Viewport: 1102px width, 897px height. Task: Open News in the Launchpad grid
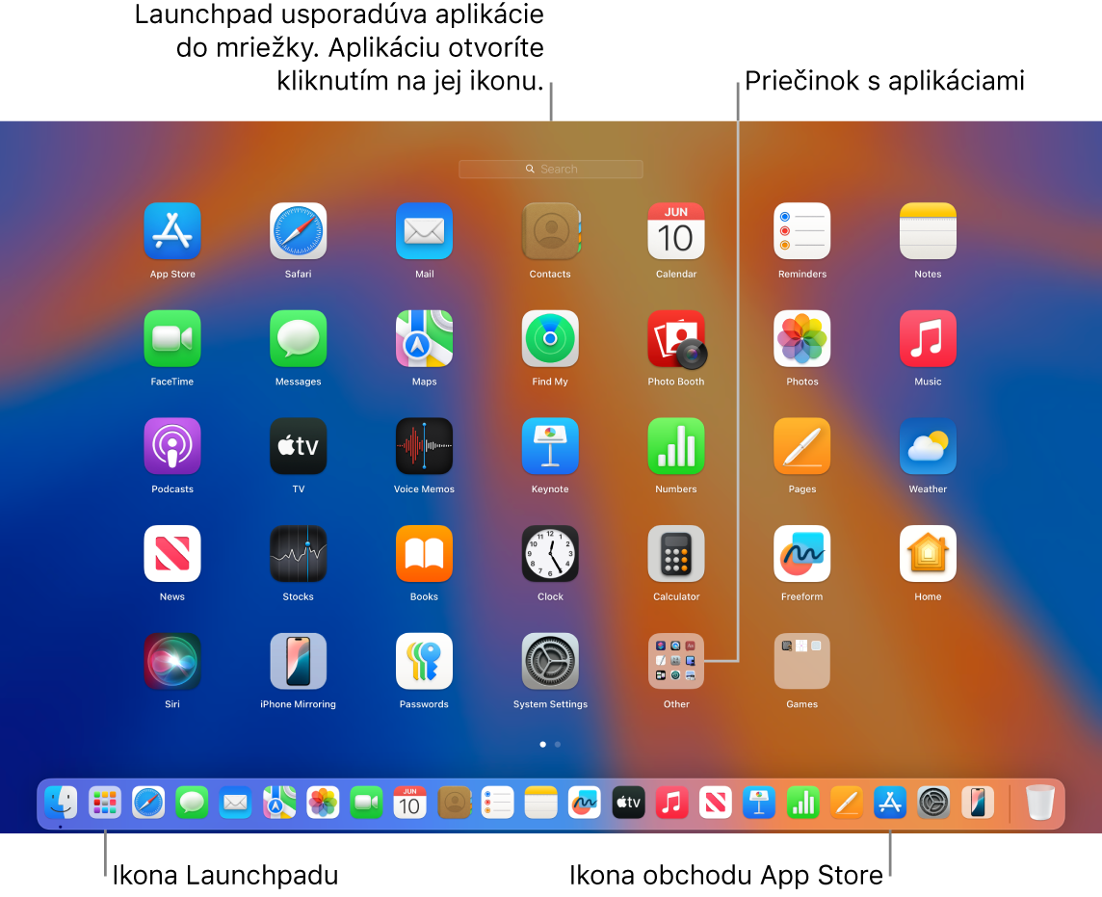(172, 554)
